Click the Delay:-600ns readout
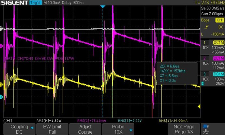This screenshot has height=135, width=225. (73, 3)
